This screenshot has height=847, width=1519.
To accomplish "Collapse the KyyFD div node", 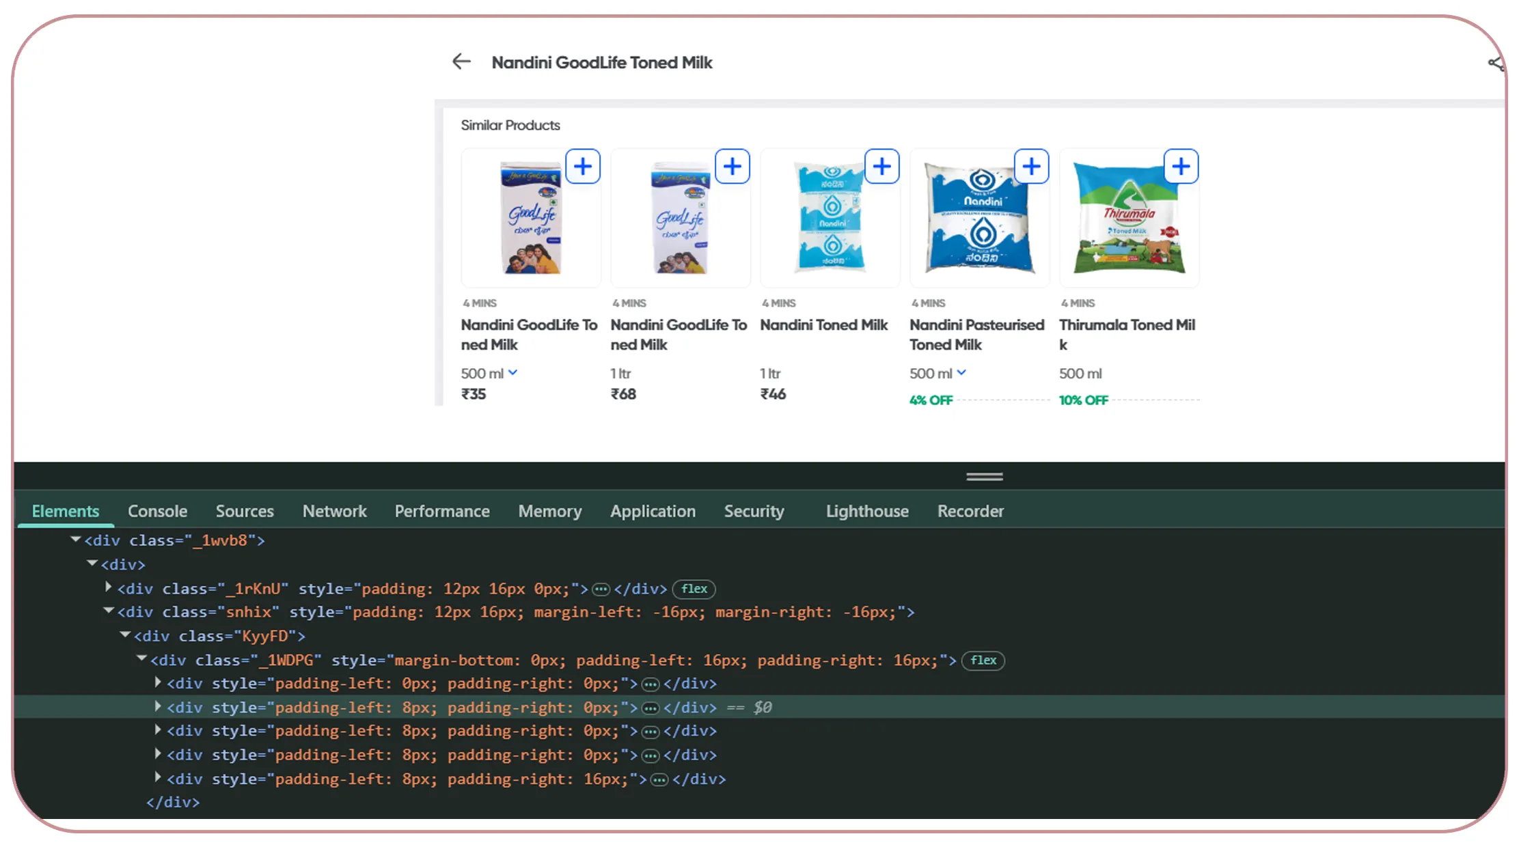I will [x=125, y=635].
